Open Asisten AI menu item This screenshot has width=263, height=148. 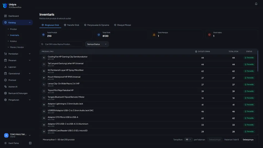[x=18, y=87]
